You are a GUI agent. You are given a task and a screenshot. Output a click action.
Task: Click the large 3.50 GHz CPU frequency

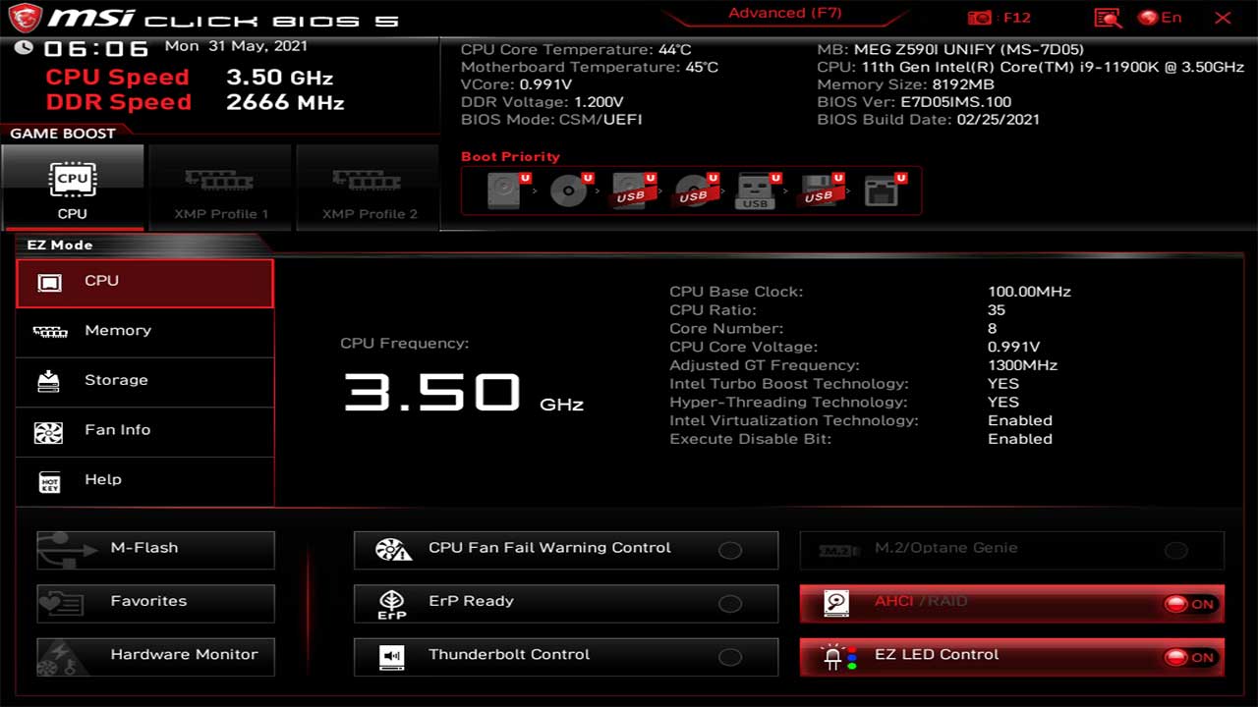coord(463,392)
